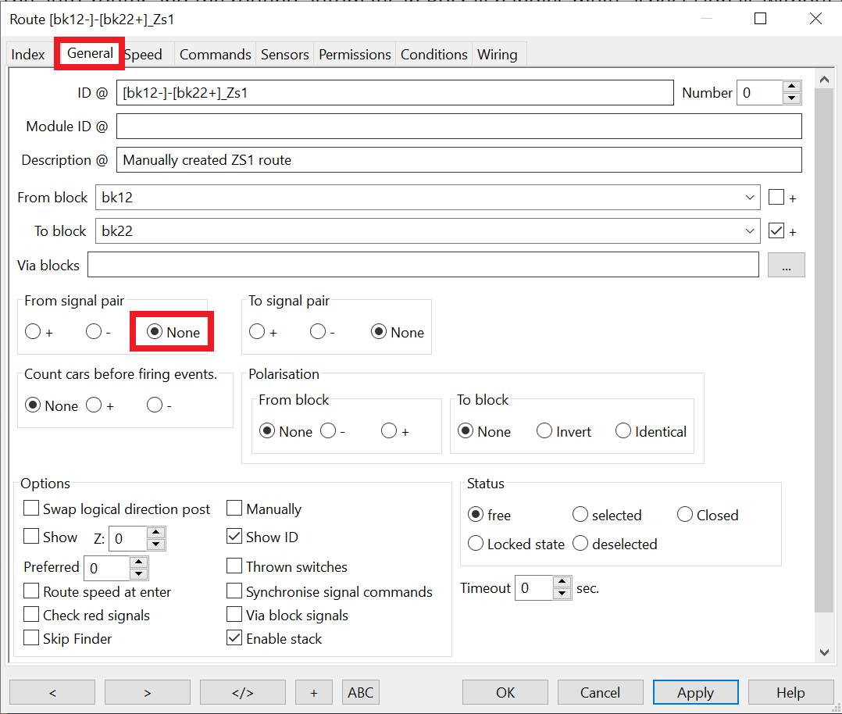The width and height of the screenshot is (842, 714).
Task: Switch to the Commands tab
Action: point(215,55)
